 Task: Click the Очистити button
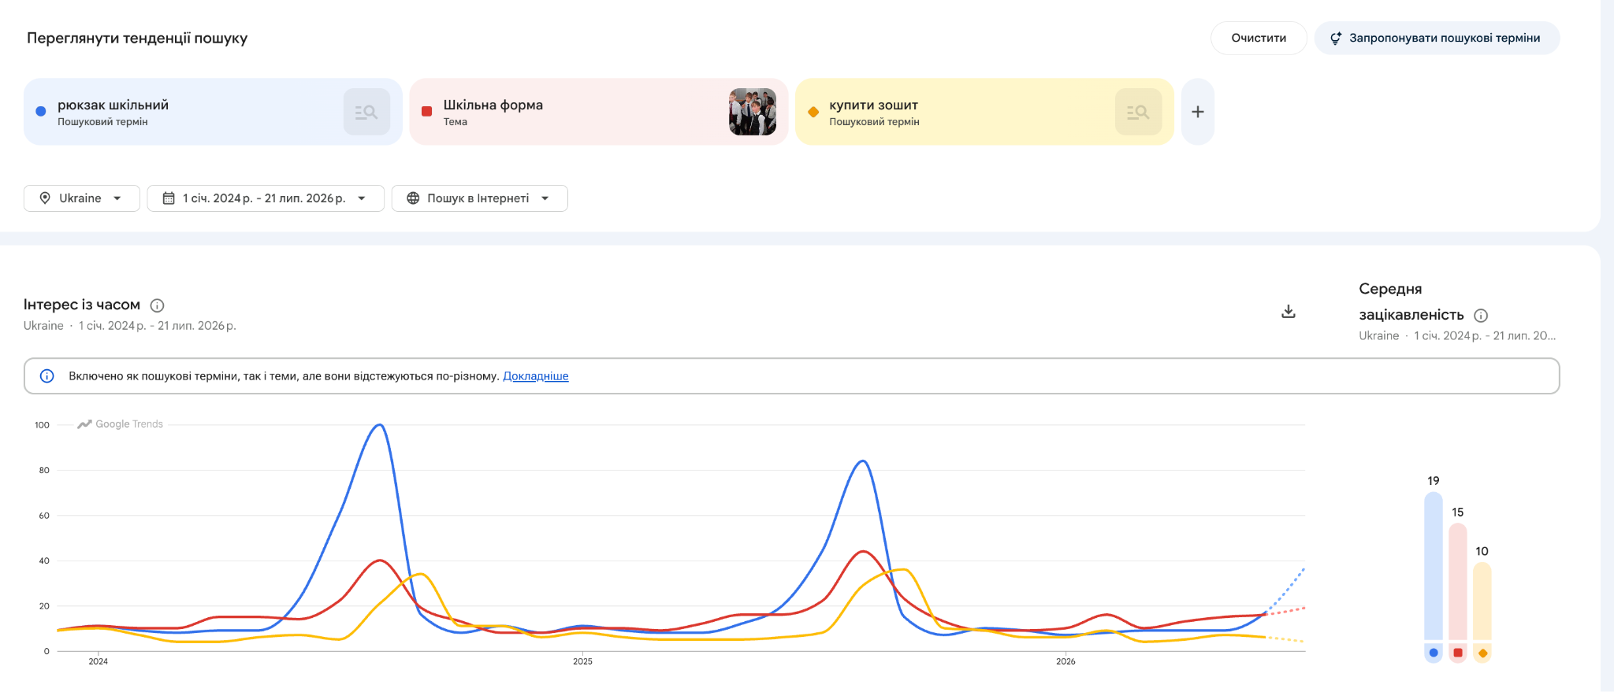tap(1259, 38)
